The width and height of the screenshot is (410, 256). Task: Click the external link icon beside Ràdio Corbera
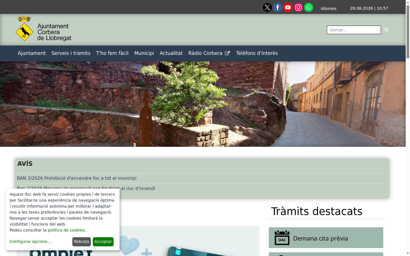click(x=227, y=53)
